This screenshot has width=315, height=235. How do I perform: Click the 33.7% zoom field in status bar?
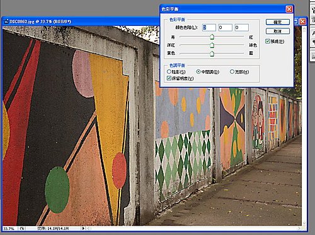point(9,229)
